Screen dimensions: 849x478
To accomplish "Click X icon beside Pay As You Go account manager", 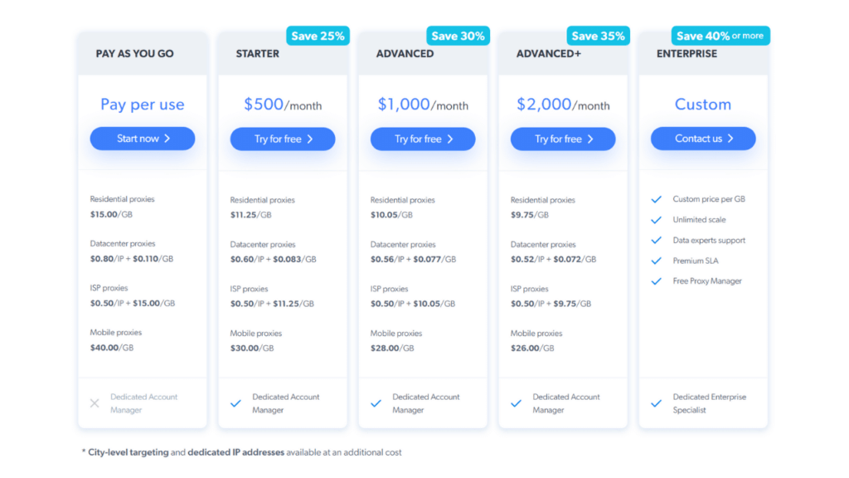I will pos(95,403).
